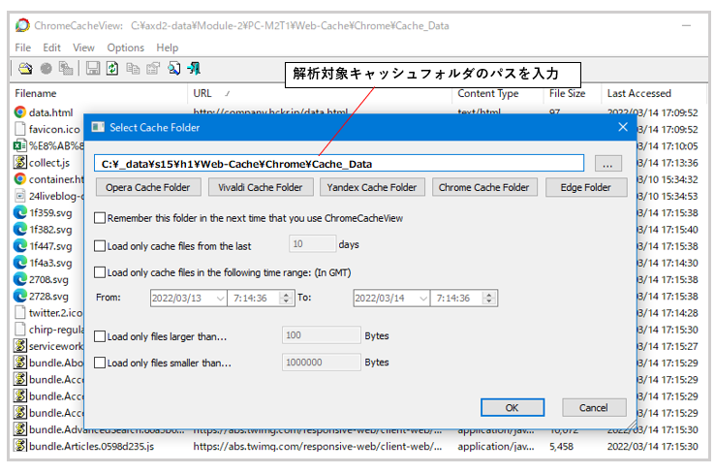Open the Find magnifier toolbar icon
This screenshot has height=474, width=715.
point(173,69)
